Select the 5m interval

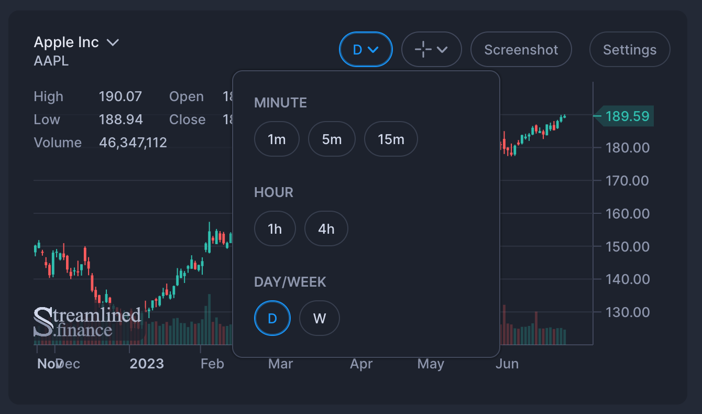click(x=332, y=139)
